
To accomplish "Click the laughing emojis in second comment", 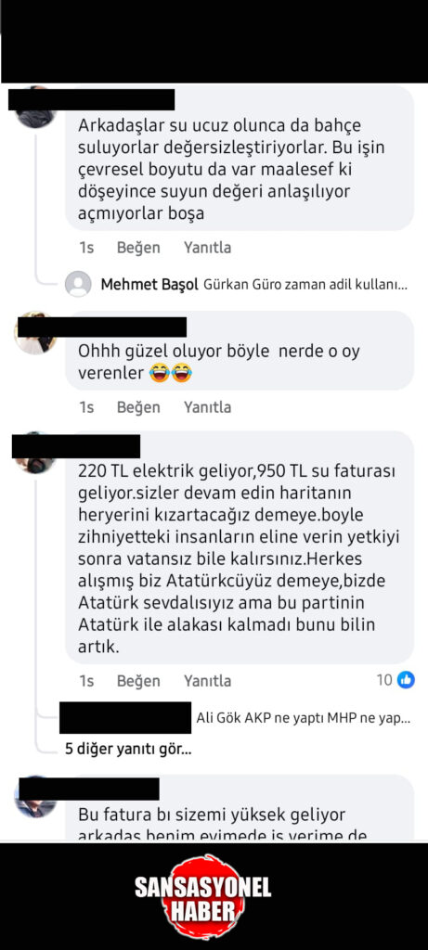I will [170, 374].
